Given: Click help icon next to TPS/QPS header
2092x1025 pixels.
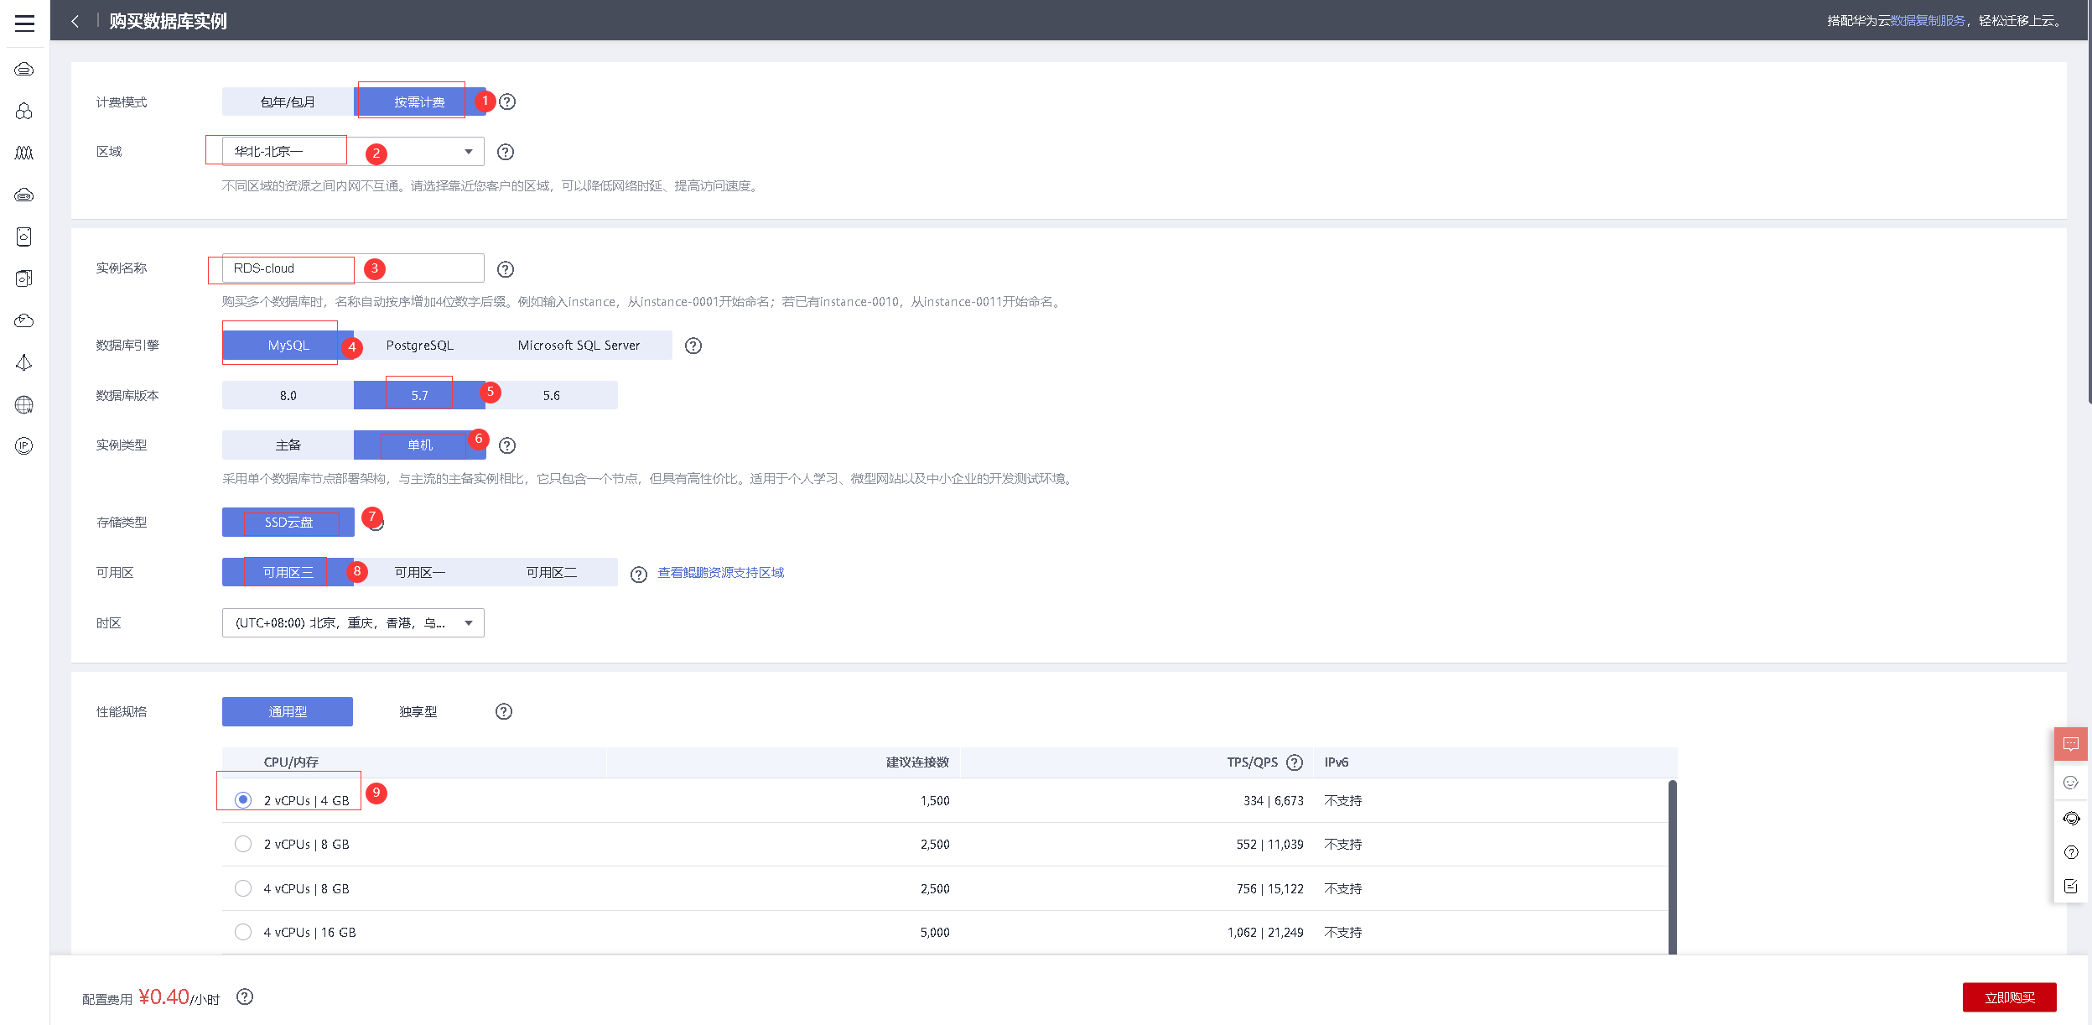Looking at the screenshot, I should pyautogui.click(x=1295, y=762).
